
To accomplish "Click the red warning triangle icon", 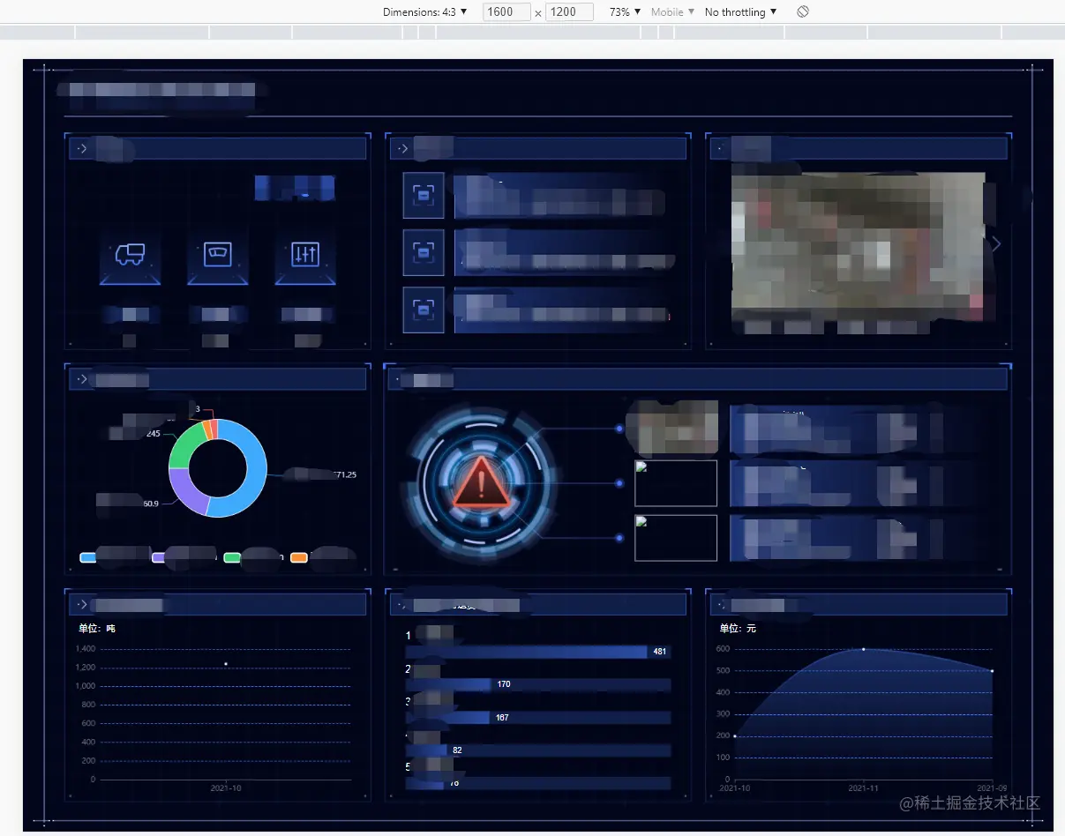I will point(481,483).
